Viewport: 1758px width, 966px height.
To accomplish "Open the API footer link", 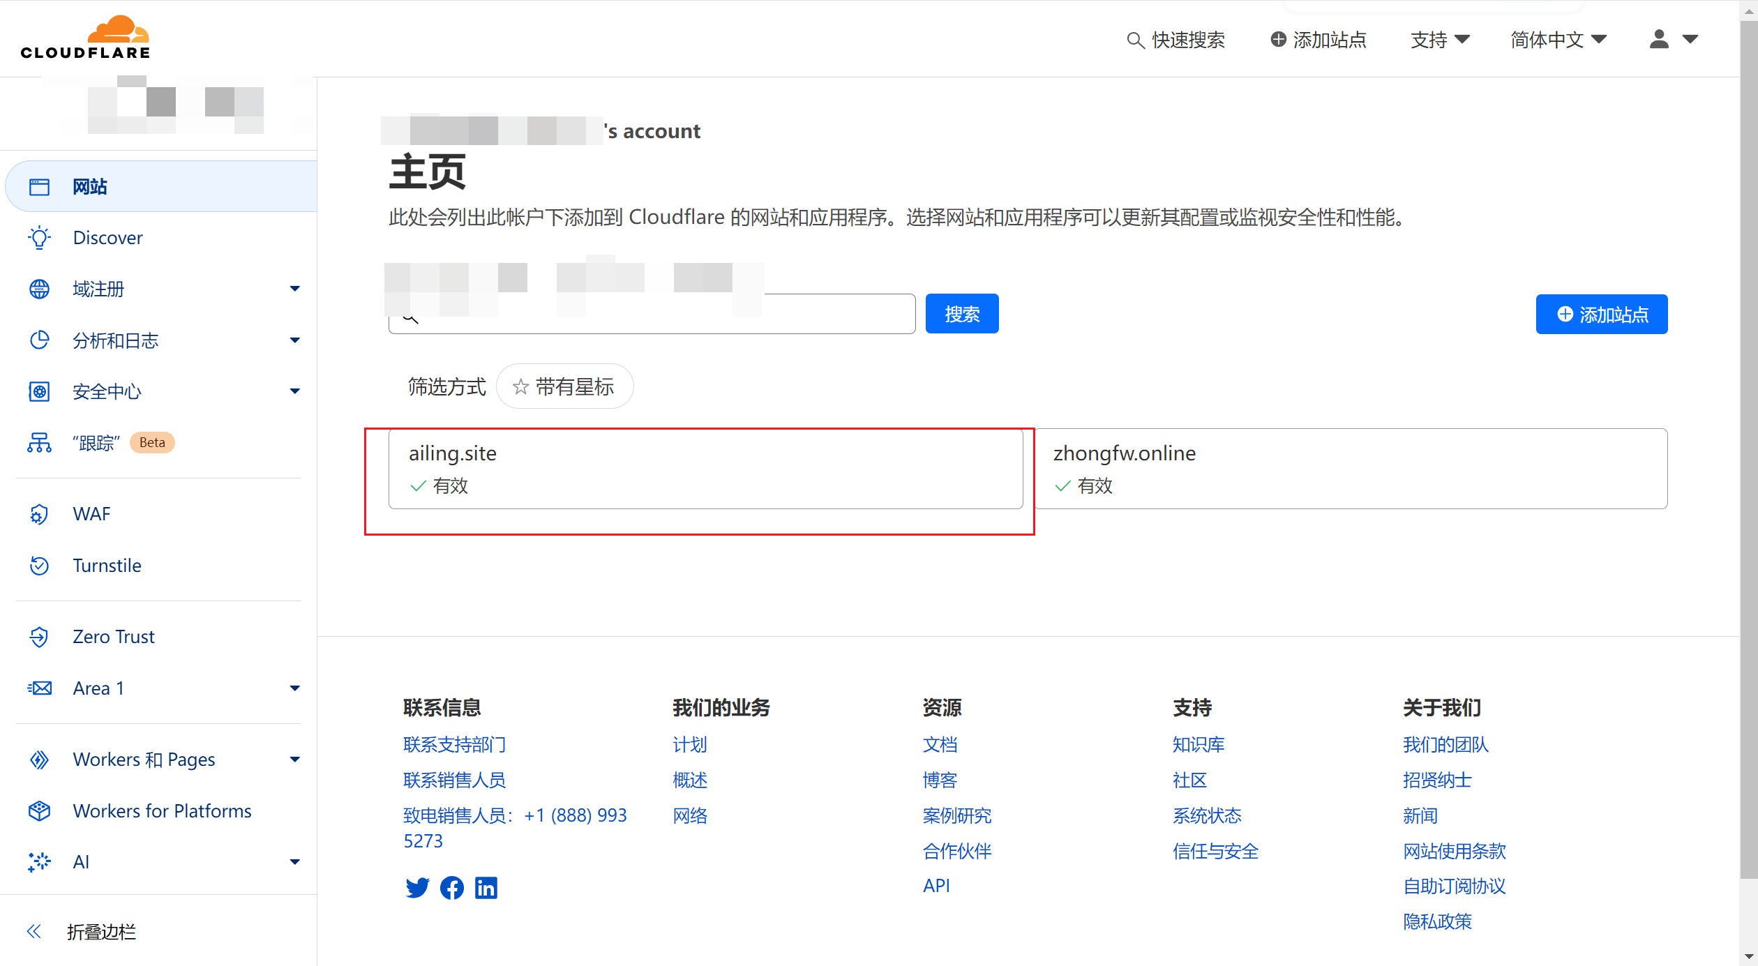I will coord(936,886).
